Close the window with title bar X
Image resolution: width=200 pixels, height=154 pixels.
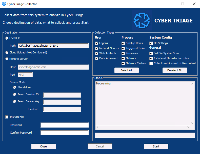[194, 4]
